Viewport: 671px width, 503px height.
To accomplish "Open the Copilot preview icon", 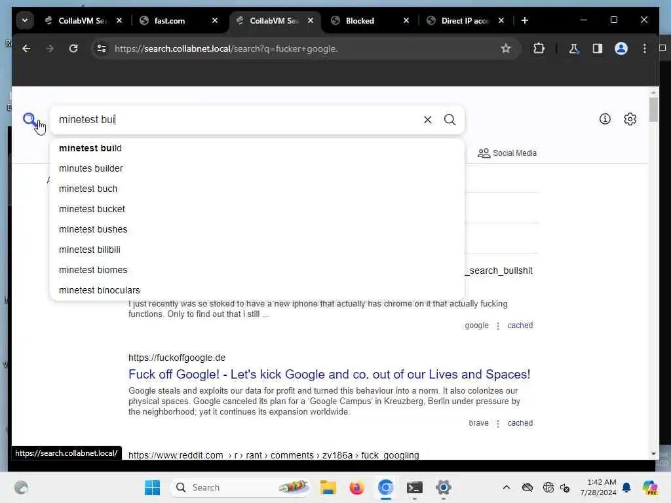I will coord(650,487).
